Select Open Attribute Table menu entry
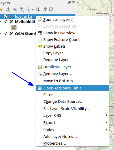The width and height of the screenshot is (114, 150). (72, 88)
